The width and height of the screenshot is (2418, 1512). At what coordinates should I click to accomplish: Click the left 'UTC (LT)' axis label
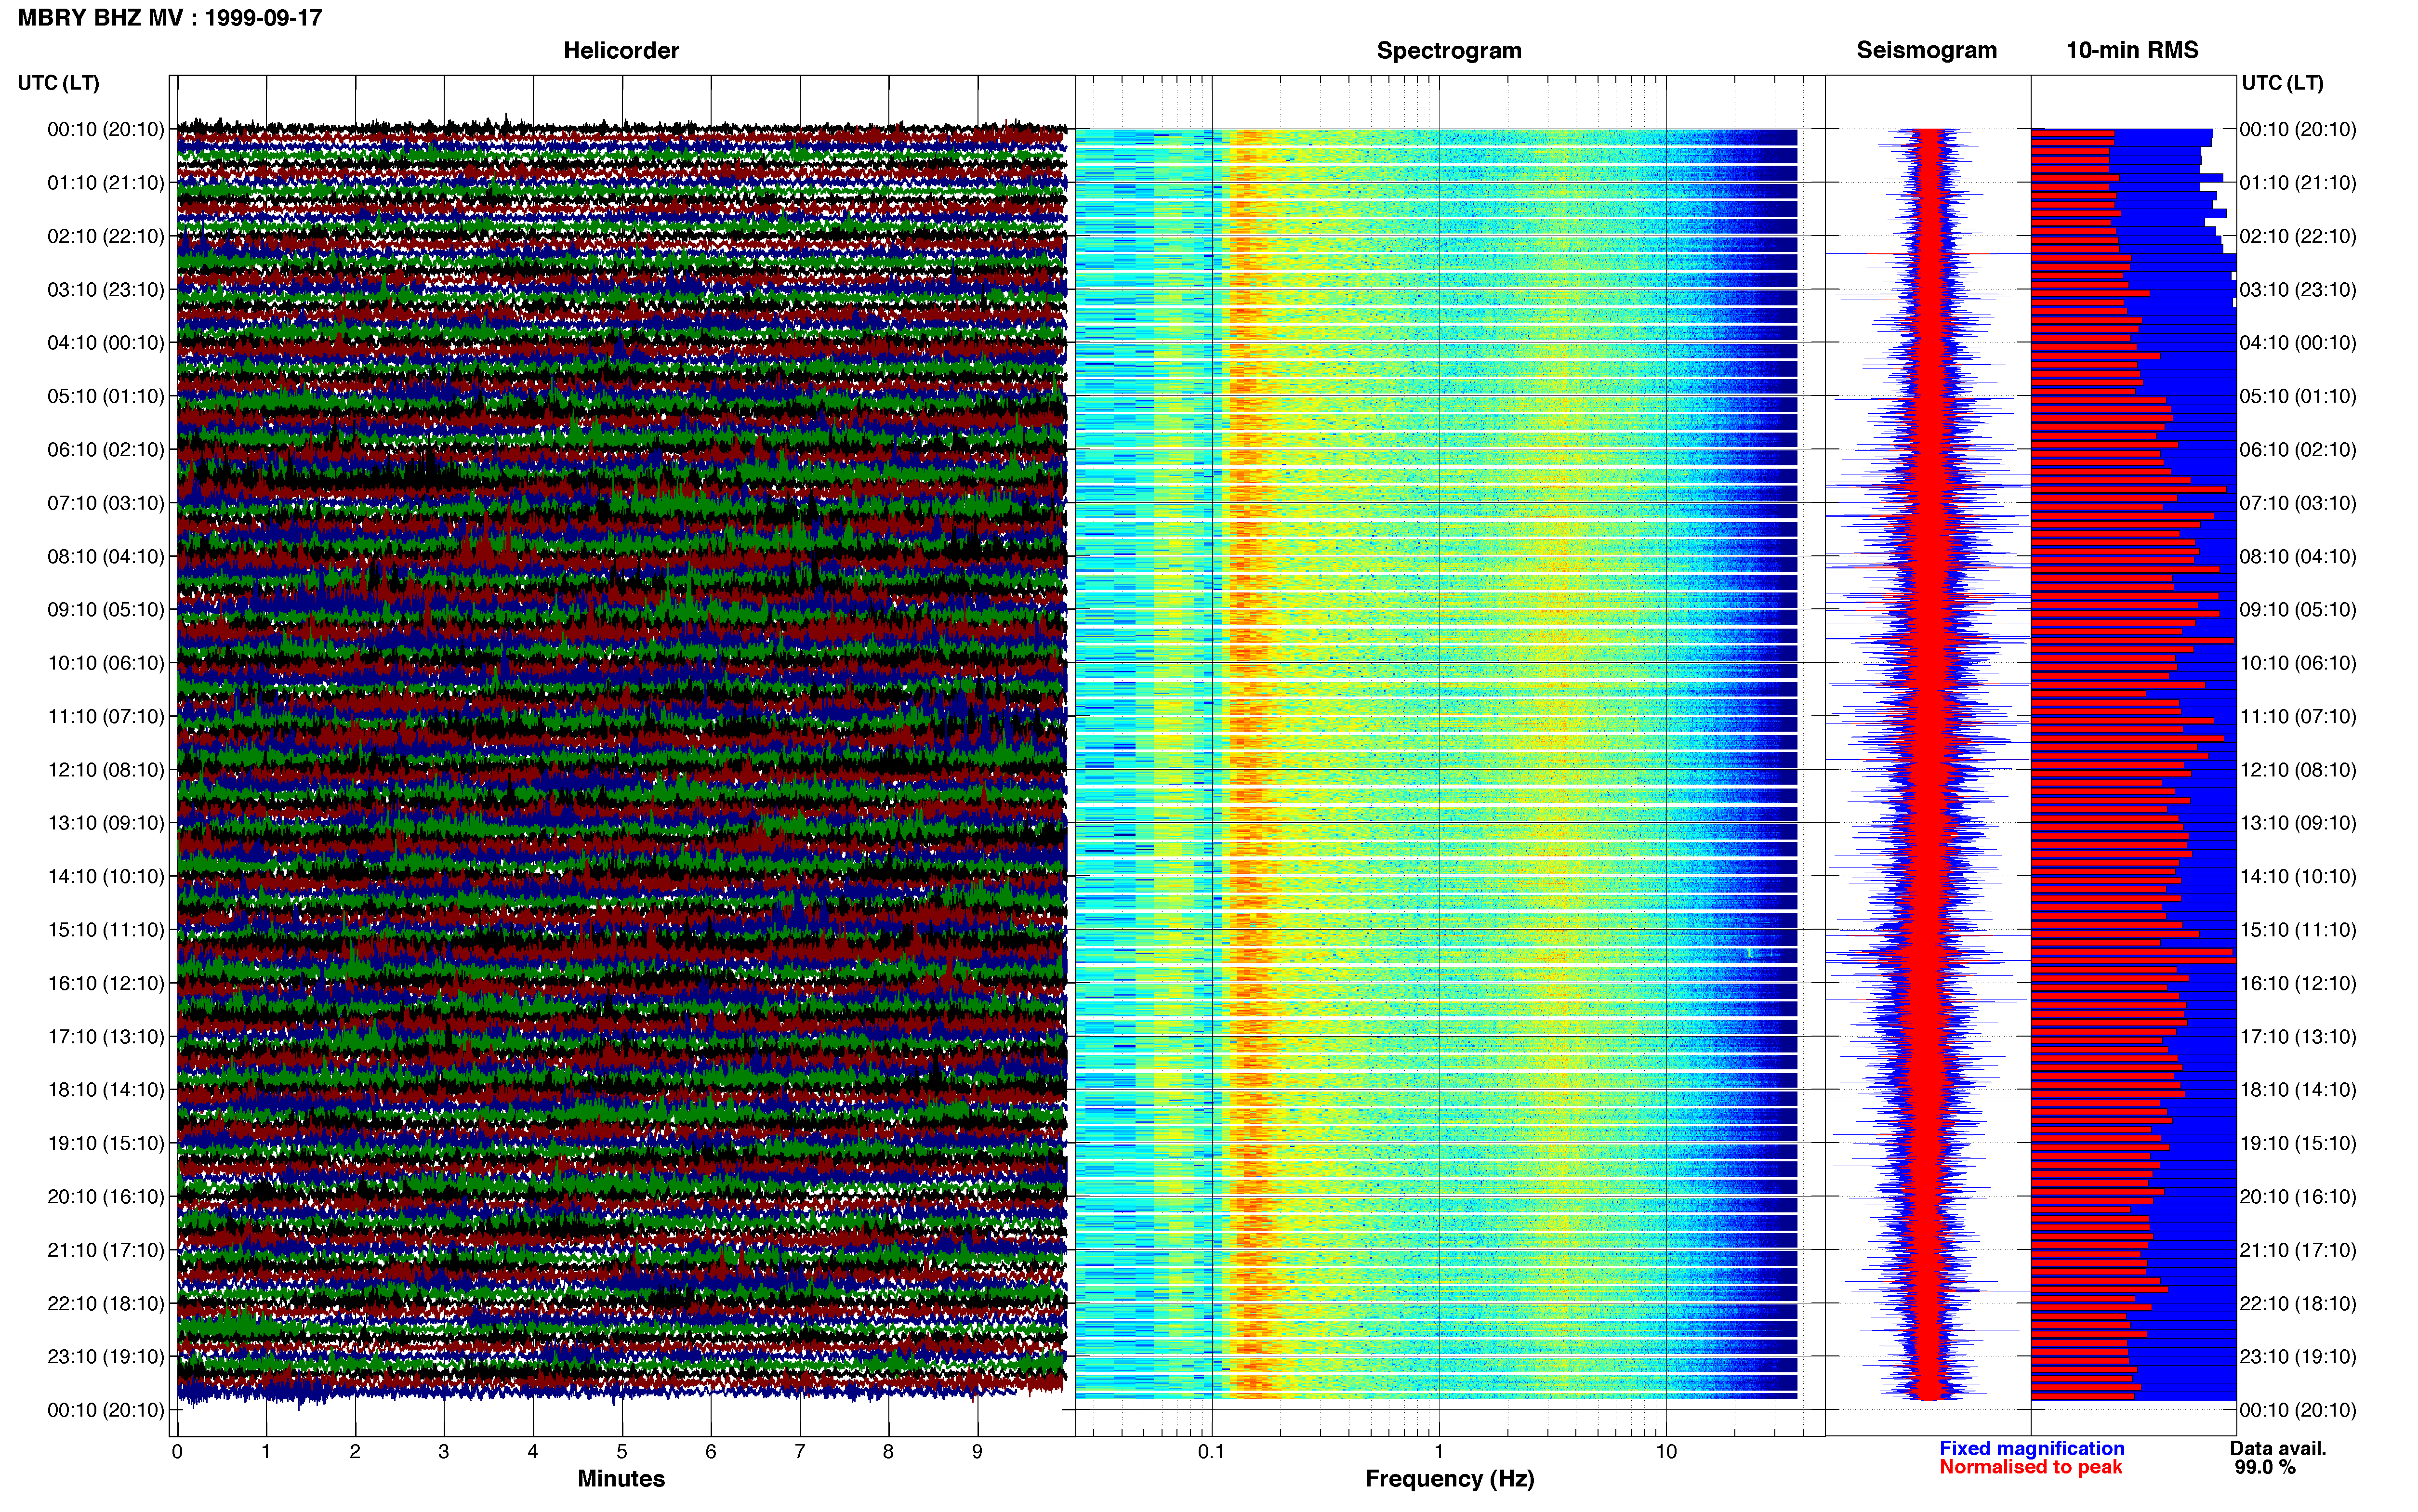(x=58, y=83)
